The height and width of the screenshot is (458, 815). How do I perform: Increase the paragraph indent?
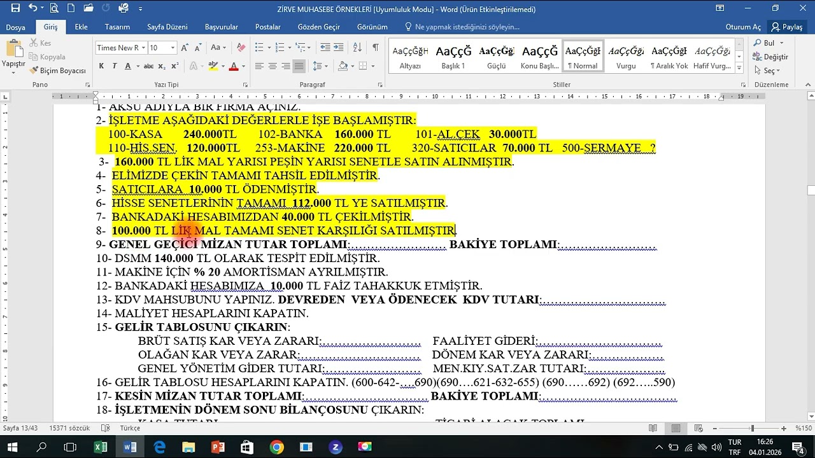click(339, 48)
